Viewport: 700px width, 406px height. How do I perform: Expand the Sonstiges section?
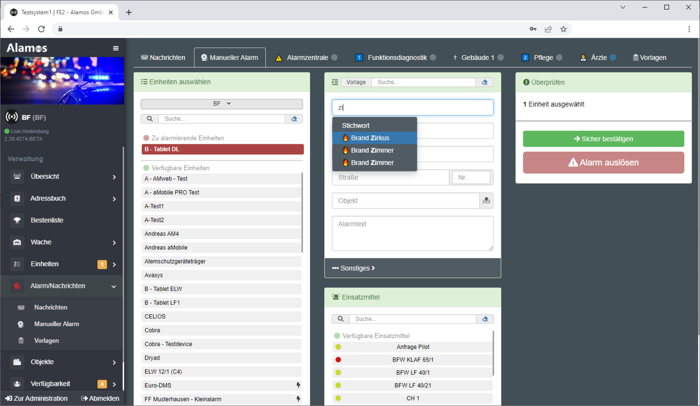(x=353, y=268)
